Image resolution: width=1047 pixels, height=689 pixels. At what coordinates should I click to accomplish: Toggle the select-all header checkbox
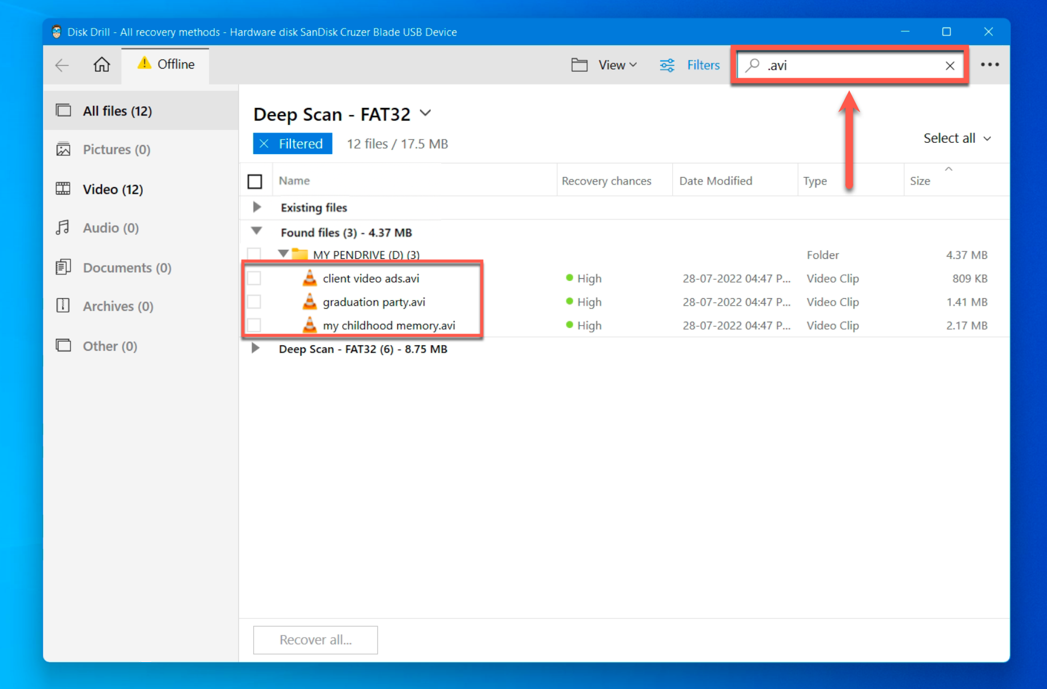click(255, 181)
